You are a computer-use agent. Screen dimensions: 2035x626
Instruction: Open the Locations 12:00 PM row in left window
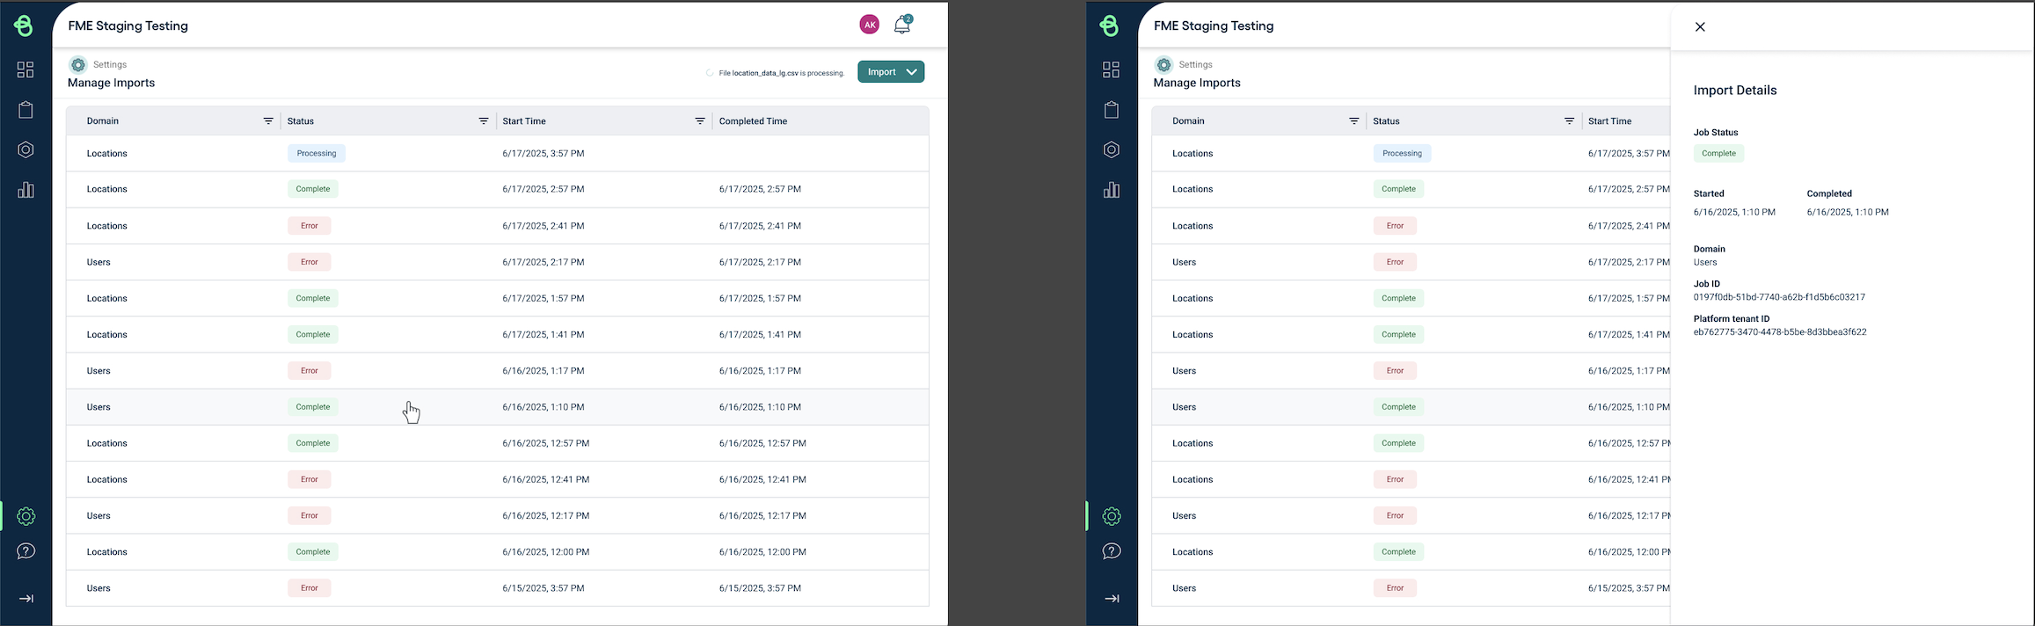pyautogui.click(x=497, y=552)
